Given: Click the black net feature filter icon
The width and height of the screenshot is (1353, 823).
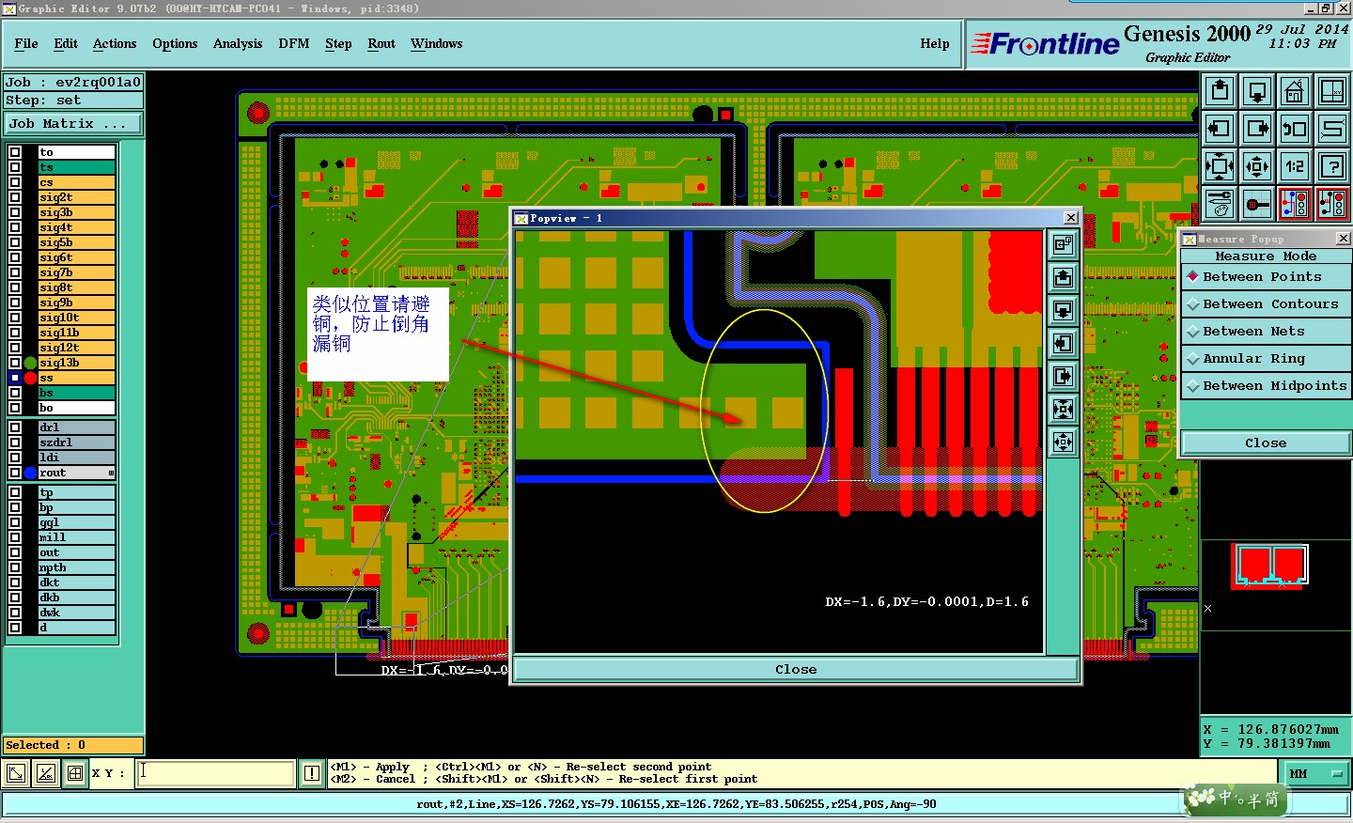Looking at the screenshot, I should pyautogui.click(x=1332, y=204).
